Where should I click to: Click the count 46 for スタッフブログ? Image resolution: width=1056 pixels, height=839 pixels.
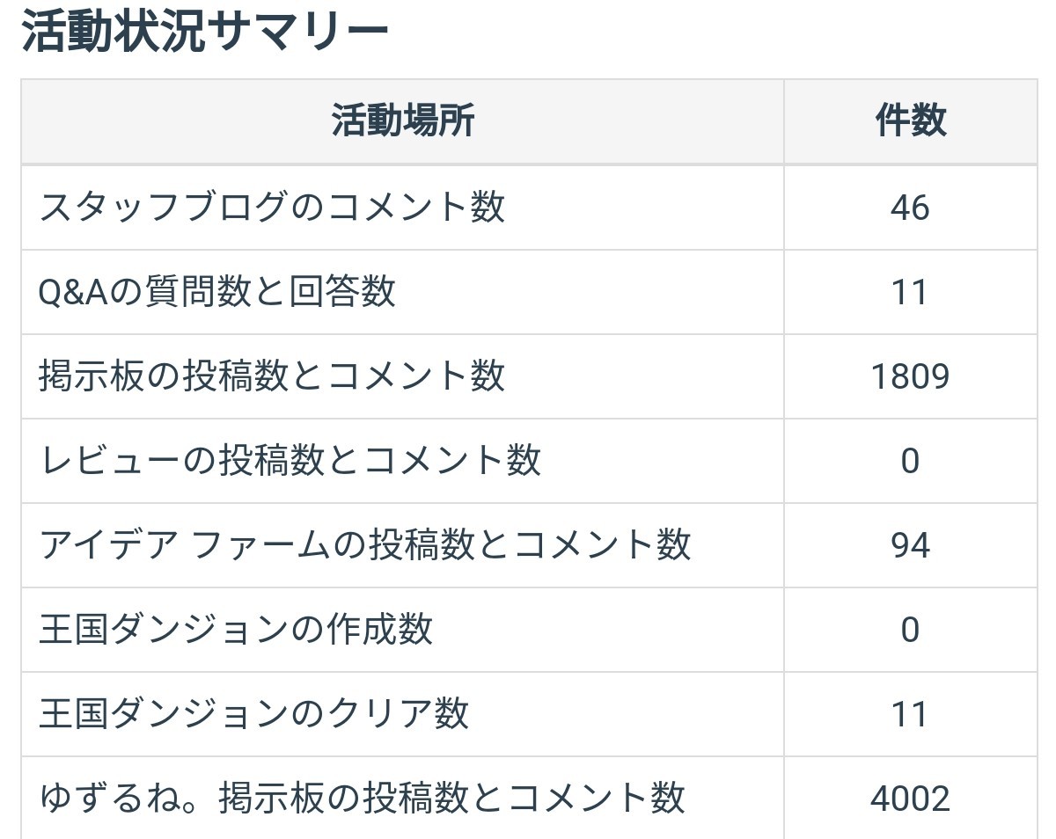point(910,208)
